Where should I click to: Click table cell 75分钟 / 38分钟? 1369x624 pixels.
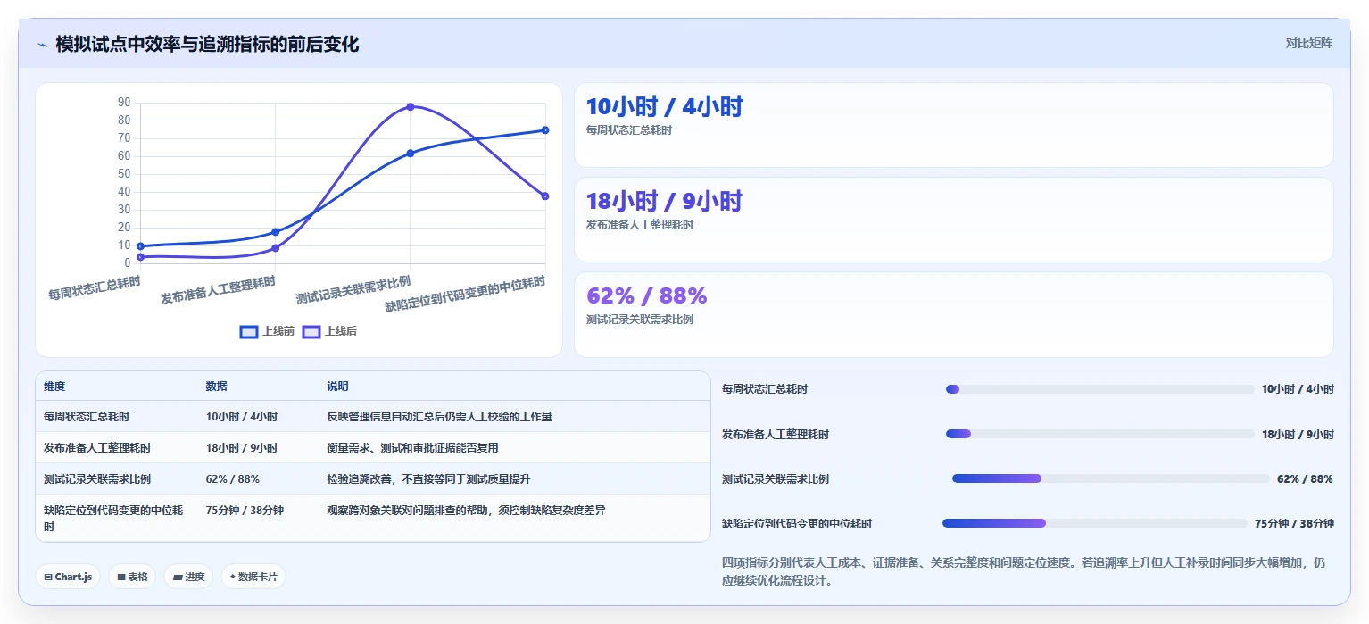pyautogui.click(x=245, y=511)
